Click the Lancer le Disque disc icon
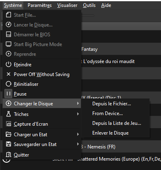 [9, 25]
